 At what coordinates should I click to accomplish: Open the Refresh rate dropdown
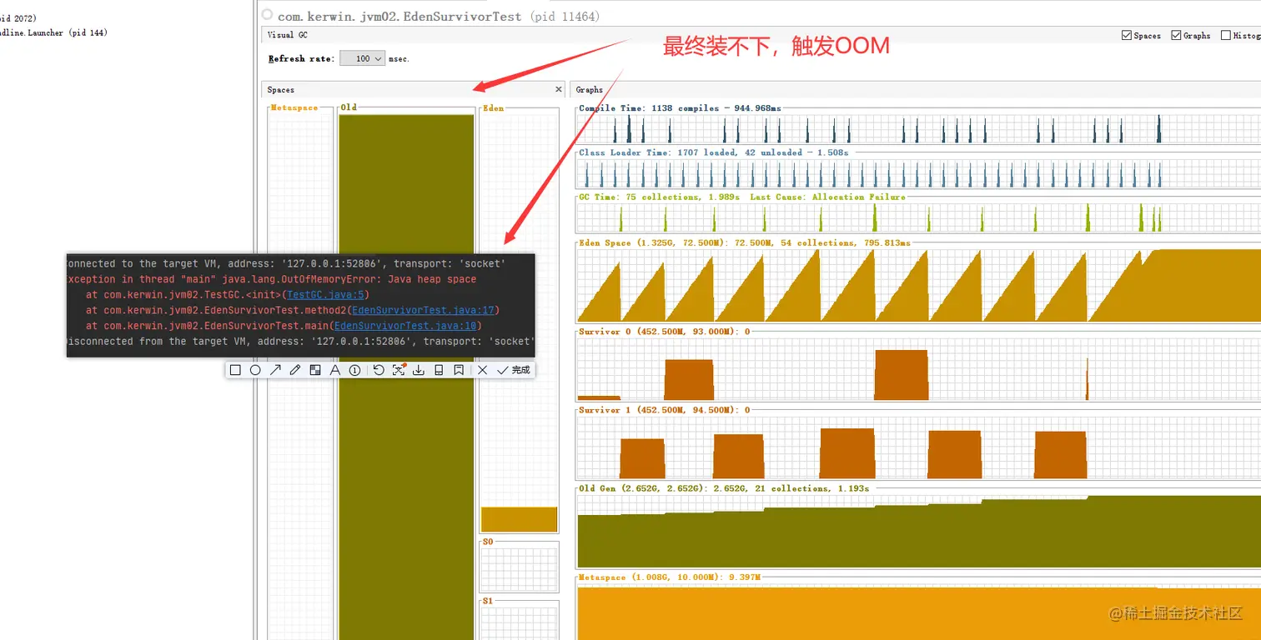(x=363, y=58)
